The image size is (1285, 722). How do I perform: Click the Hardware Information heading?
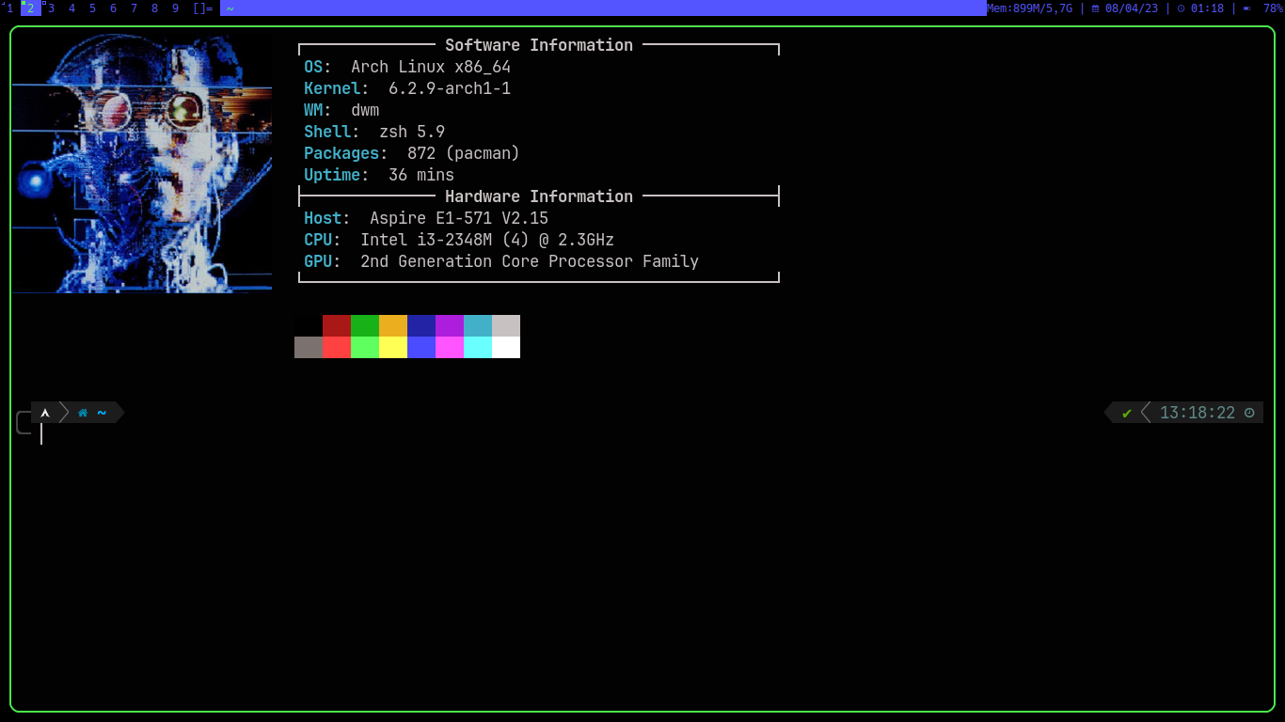pos(539,196)
